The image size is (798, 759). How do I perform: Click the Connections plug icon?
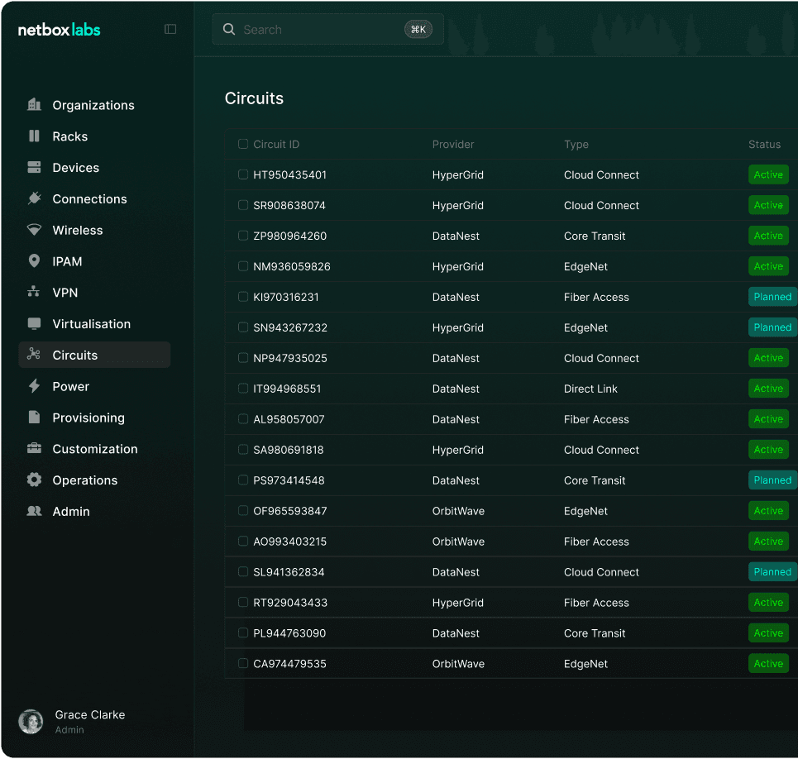(x=34, y=198)
